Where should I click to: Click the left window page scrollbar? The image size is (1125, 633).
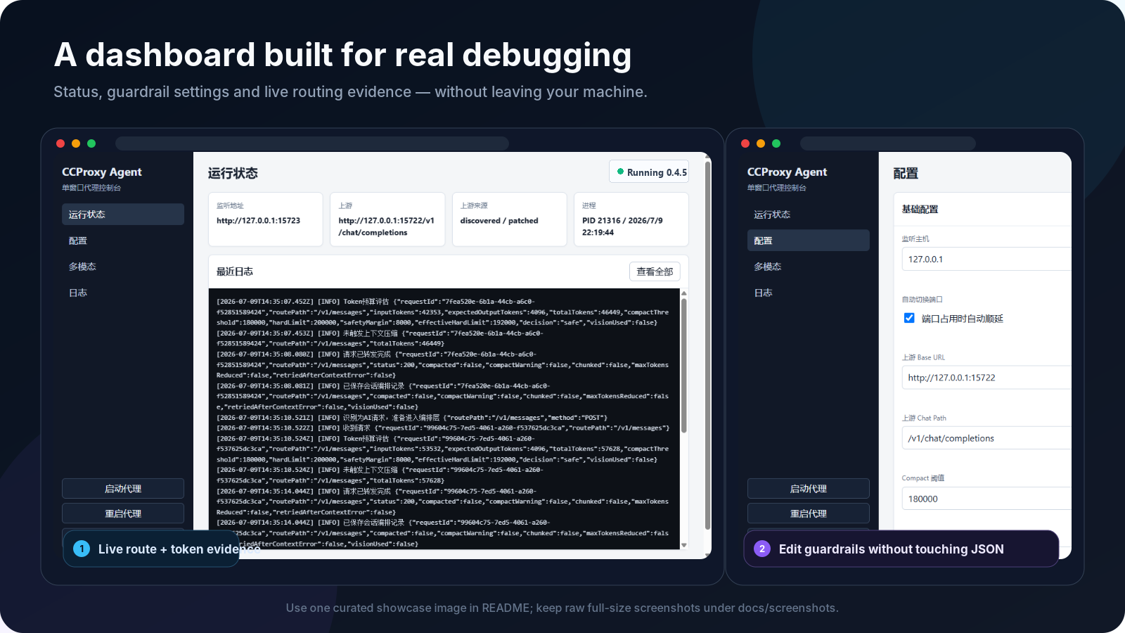[x=707, y=345]
